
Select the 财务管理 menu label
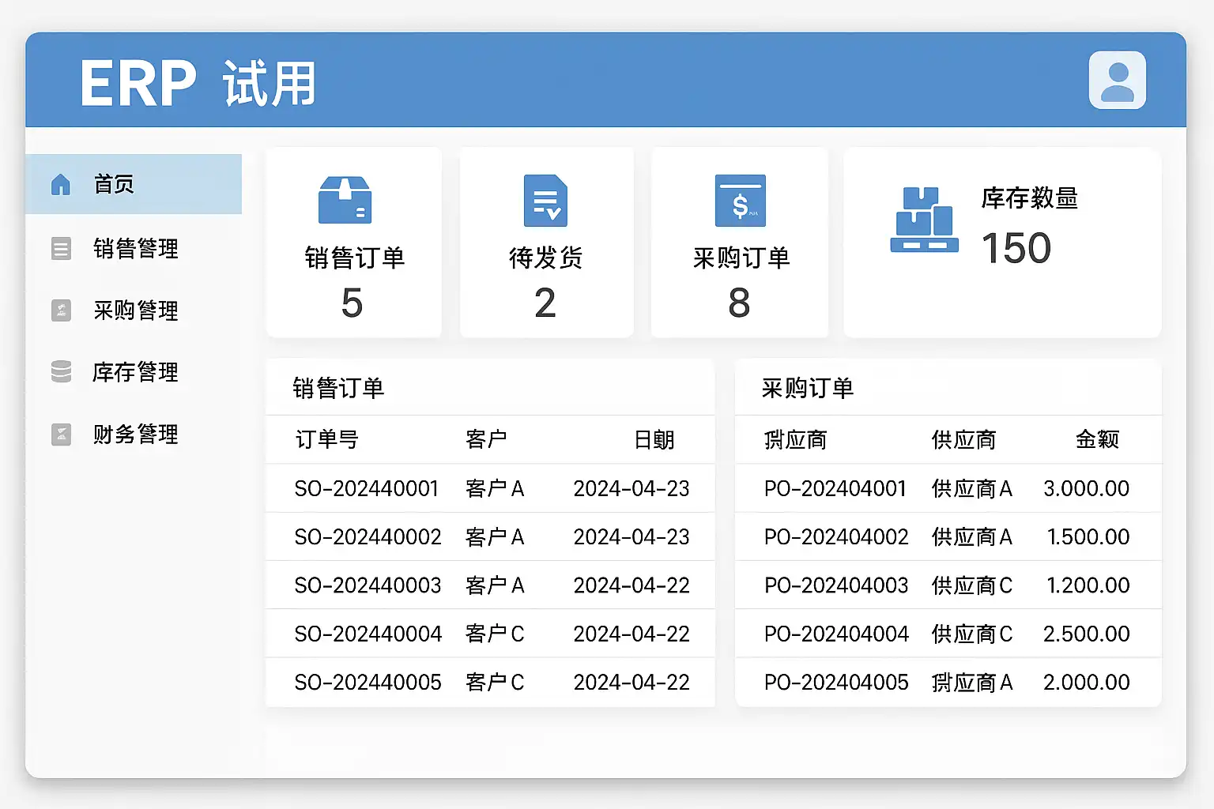(x=135, y=435)
